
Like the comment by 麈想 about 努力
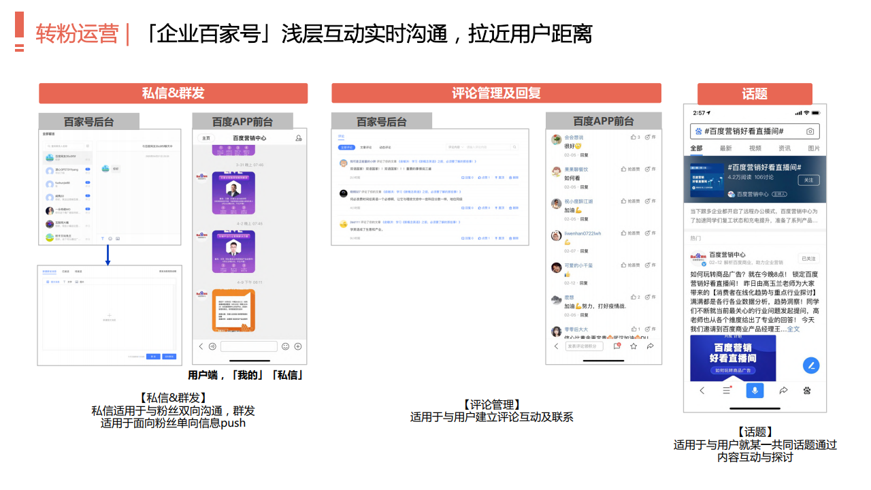click(x=635, y=297)
